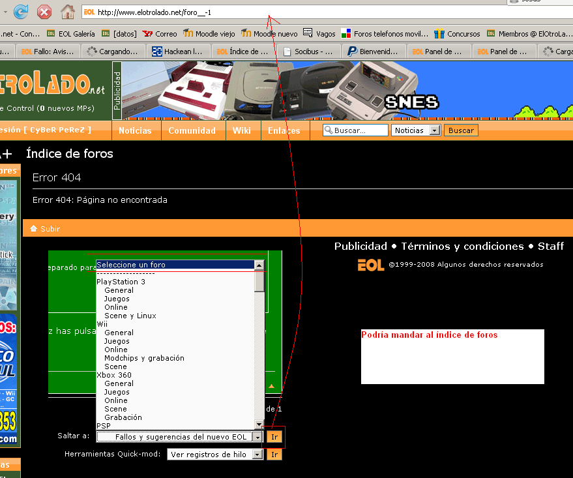Select 'PSP' in forum list
The width and height of the screenshot is (573, 478).
pos(175,426)
